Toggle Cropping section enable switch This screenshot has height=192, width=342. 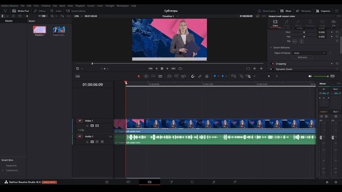point(273,64)
